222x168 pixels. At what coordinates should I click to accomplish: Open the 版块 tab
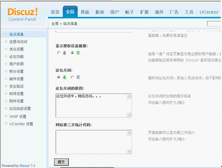coord(100,12)
